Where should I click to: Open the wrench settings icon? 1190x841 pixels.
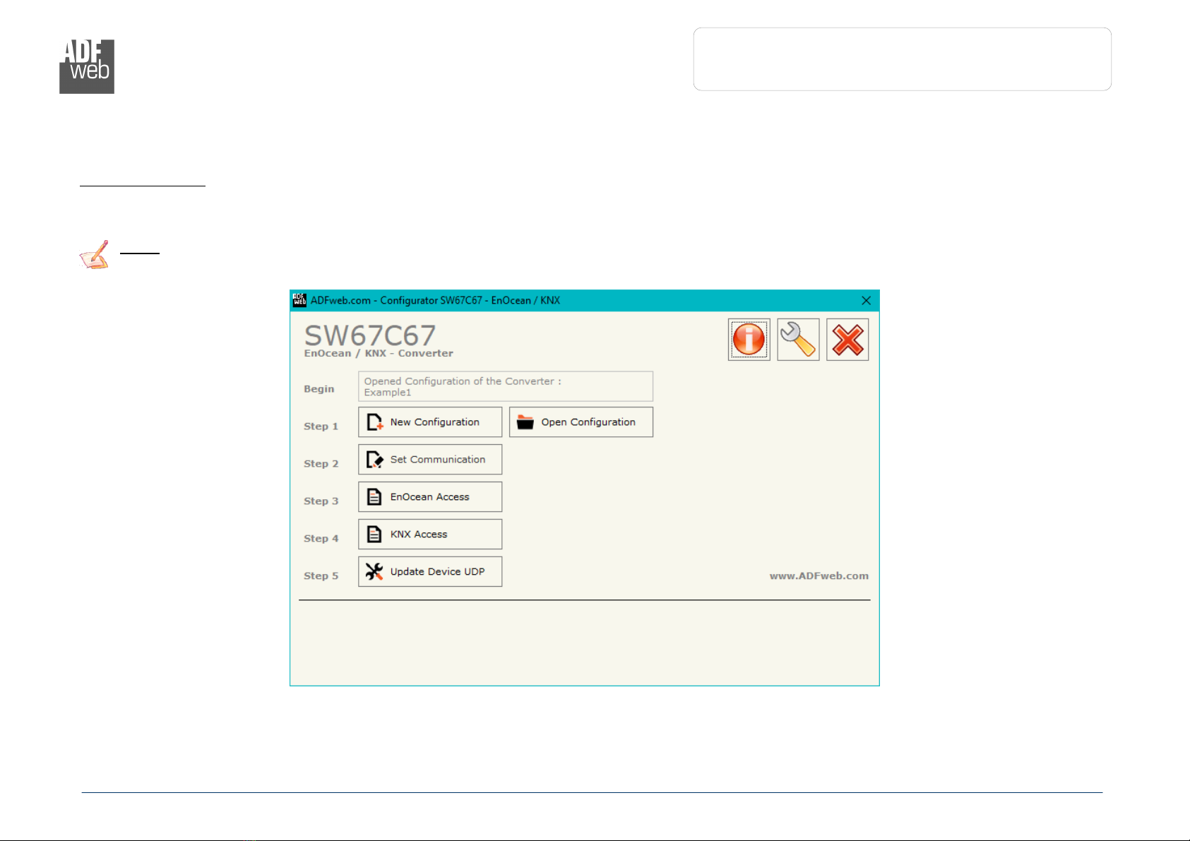798,340
